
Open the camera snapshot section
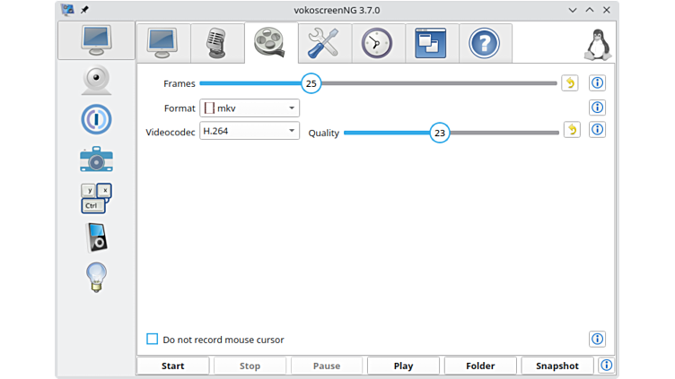pos(96,159)
